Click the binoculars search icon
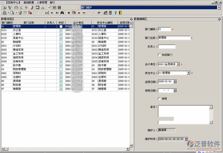Image resolution: width=223 pixels, height=153 pixels. [62, 13]
